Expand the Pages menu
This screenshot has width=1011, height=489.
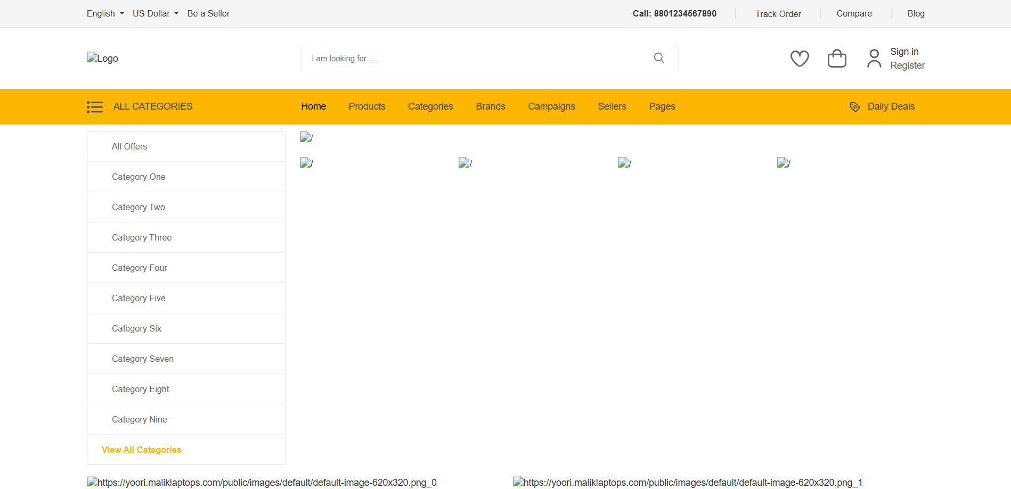(662, 106)
